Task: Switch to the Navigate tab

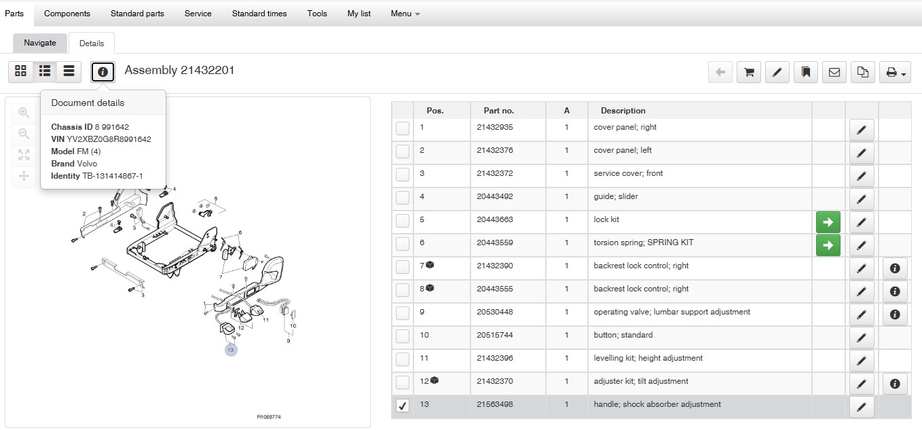Action: click(x=40, y=43)
